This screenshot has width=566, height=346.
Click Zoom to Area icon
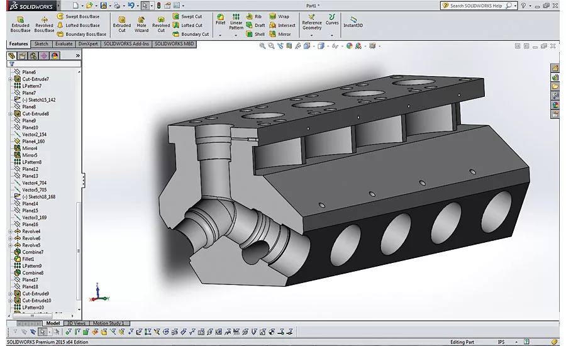[271, 46]
